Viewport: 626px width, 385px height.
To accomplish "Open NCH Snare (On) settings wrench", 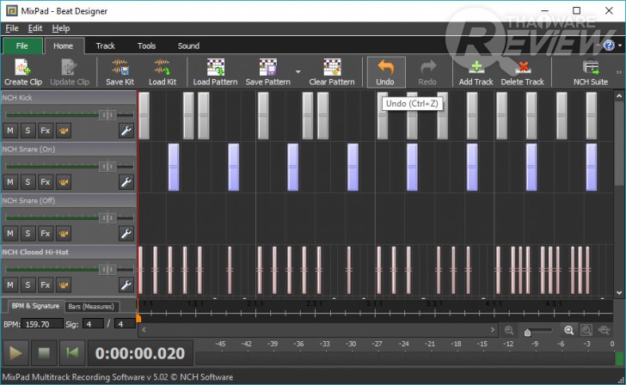I will (126, 182).
